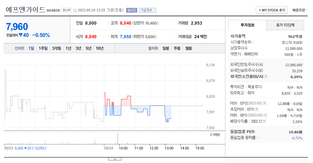Click the 05/23 8,000 previous-day summary

[x=25, y=148]
